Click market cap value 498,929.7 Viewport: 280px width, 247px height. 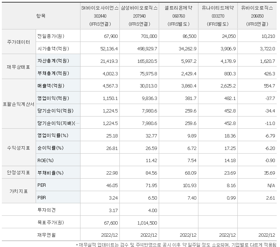pyautogui.click(x=147, y=49)
